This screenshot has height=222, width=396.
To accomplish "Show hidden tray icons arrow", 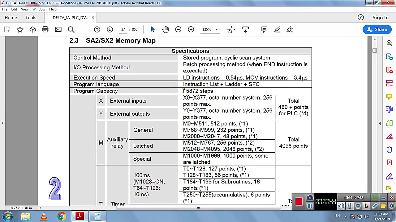I will 346,216.
